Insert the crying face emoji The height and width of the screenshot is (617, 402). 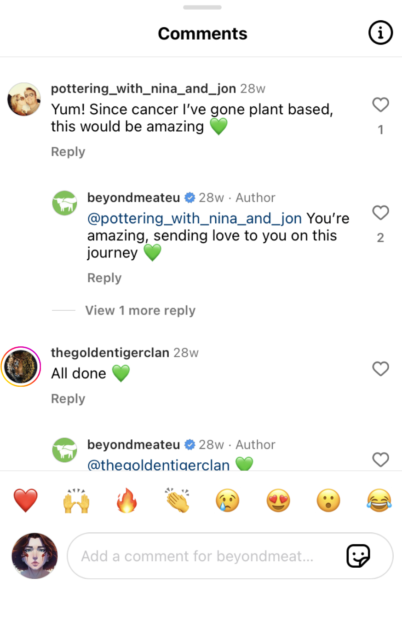tap(228, 501)
